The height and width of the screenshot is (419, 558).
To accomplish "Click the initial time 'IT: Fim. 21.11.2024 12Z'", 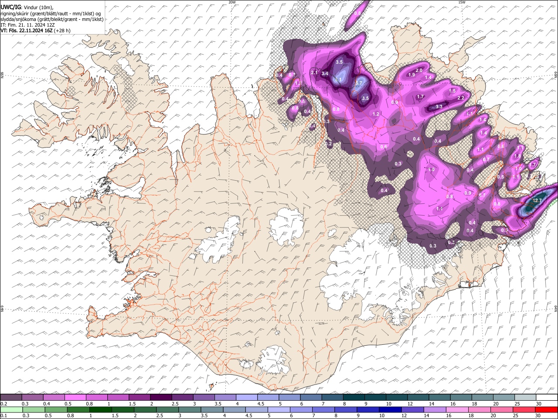I will click(27, 25).
